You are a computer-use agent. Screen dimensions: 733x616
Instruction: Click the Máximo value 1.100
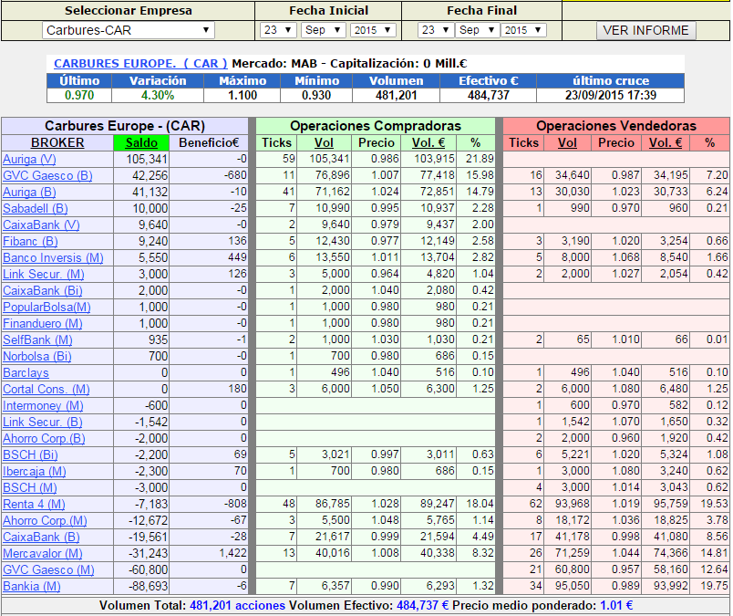point(243,96)
